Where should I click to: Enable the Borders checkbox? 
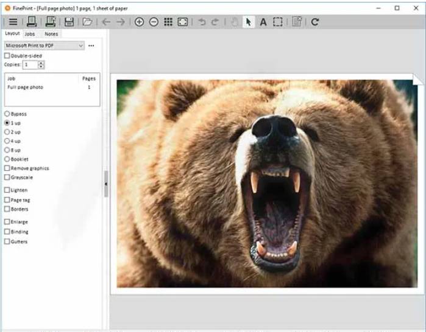point(7,209)
